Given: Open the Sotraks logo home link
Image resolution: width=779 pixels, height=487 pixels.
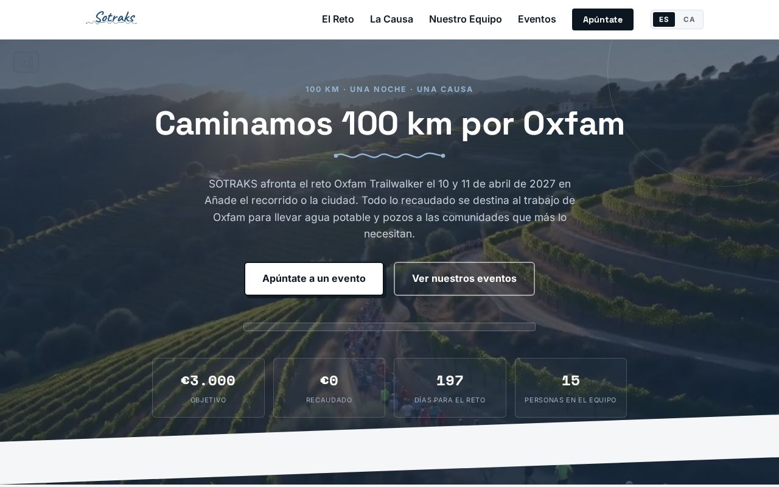Looking at the screenshot, I should point(111,18).
